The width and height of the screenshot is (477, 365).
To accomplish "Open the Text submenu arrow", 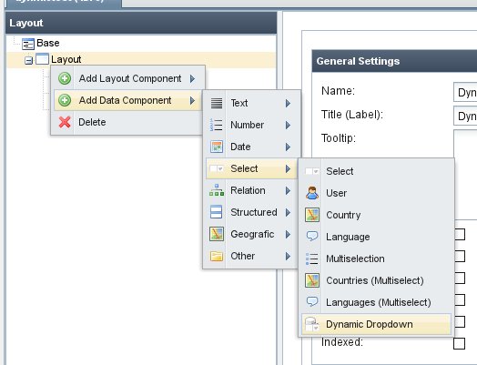I will 288,104.
